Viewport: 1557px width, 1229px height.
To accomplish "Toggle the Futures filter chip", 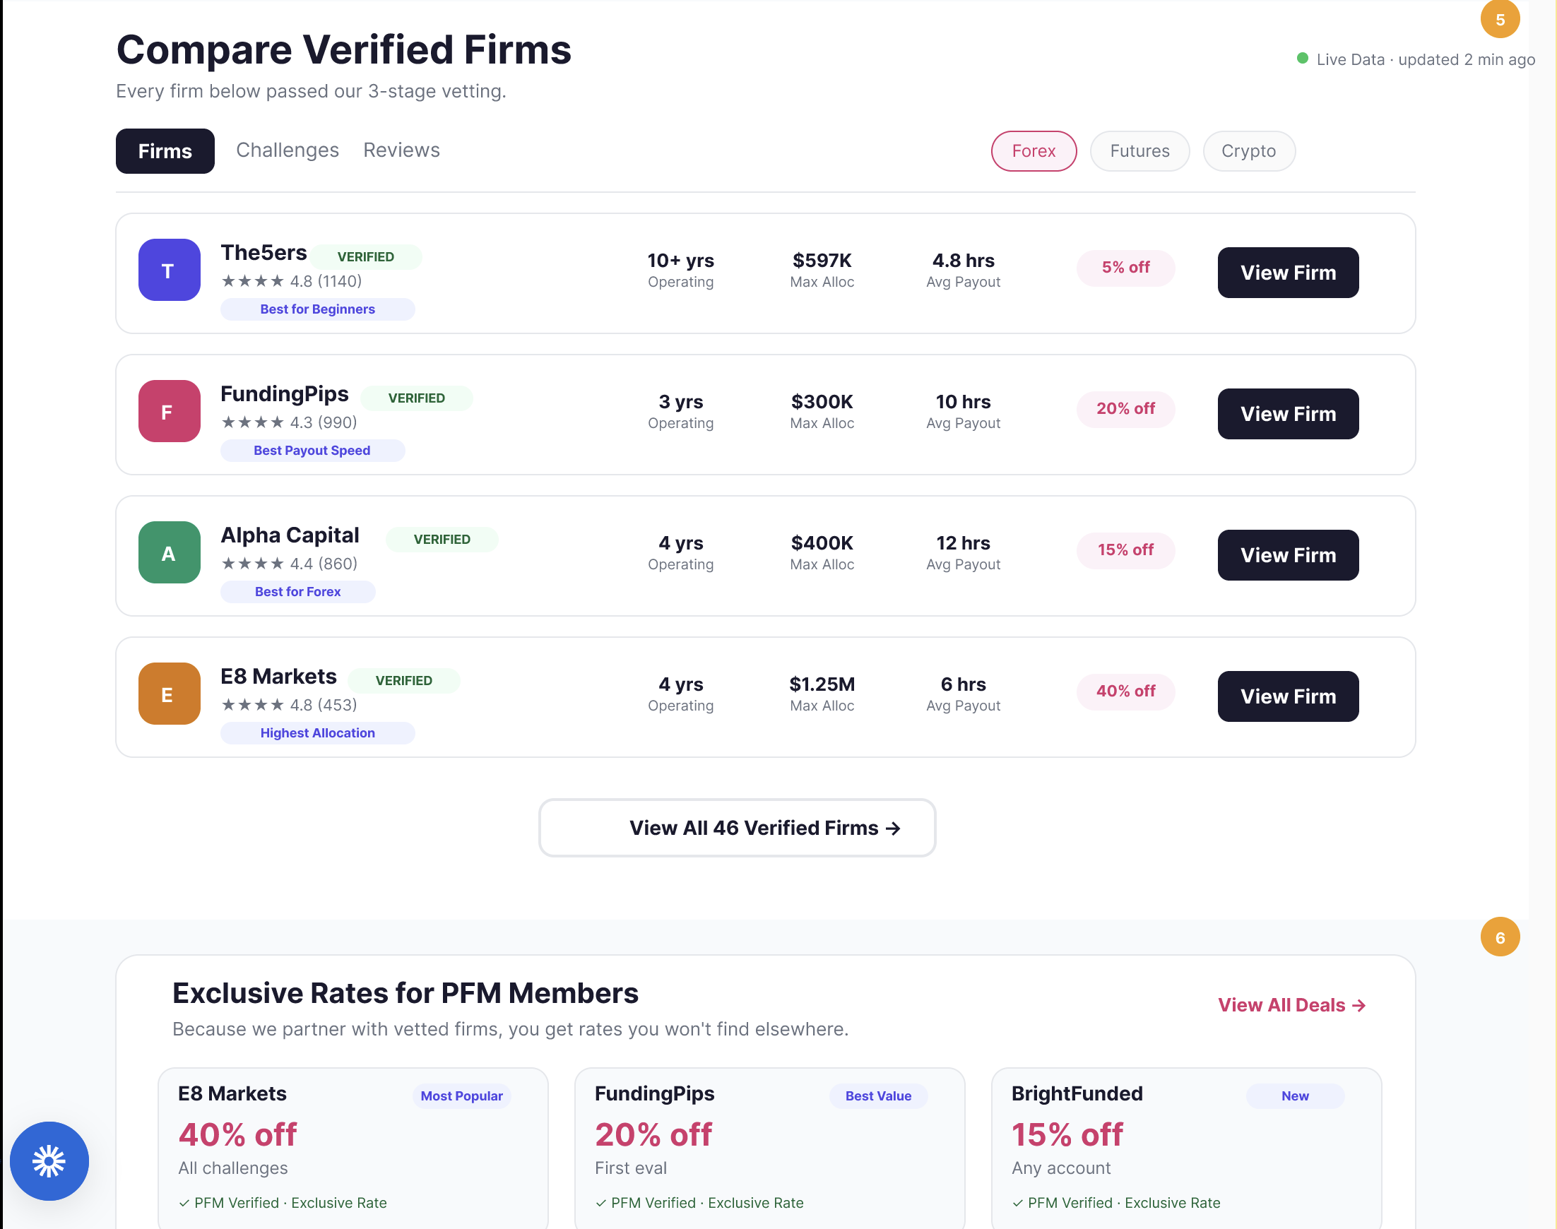I will (1139, 151).
